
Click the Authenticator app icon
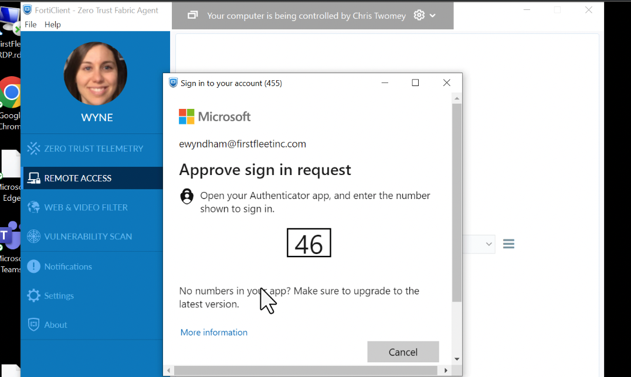pyautogui.click(x=186, y=196)
